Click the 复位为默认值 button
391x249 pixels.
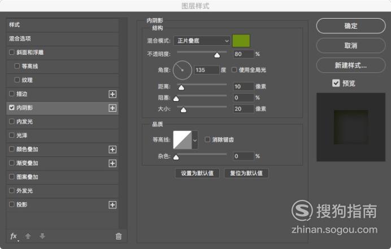click(246, 173)
